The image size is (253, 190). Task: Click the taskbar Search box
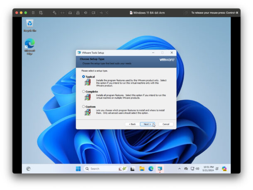tap(100, 169)
